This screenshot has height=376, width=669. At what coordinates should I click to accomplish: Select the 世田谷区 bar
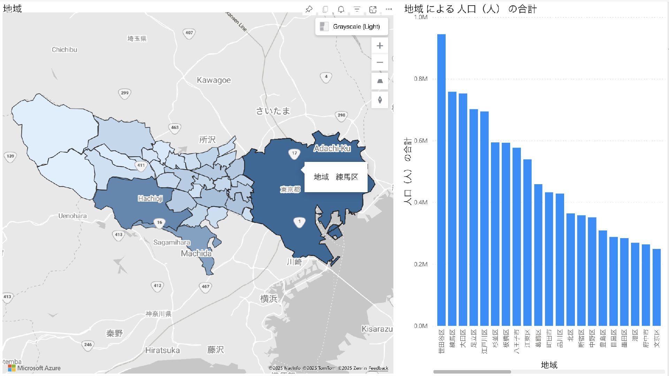(x=441, y=180)
